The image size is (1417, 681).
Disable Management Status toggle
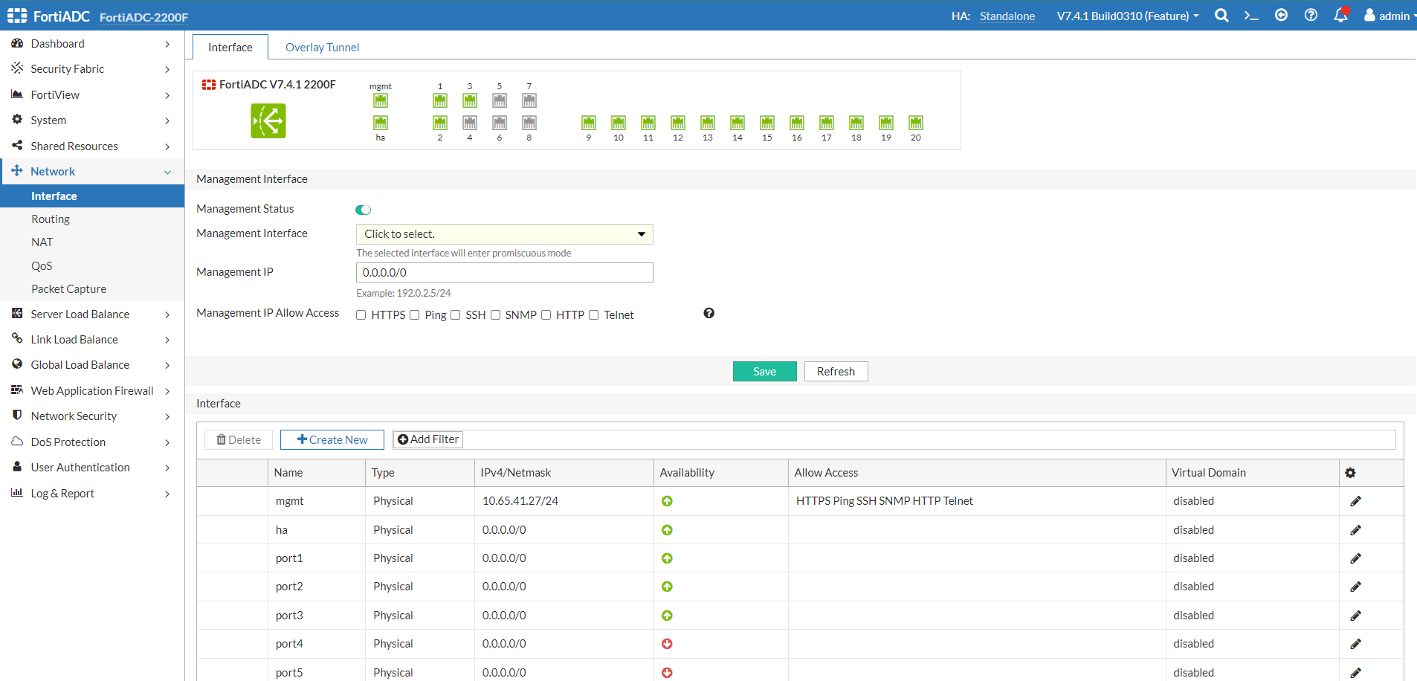point(363,209)
